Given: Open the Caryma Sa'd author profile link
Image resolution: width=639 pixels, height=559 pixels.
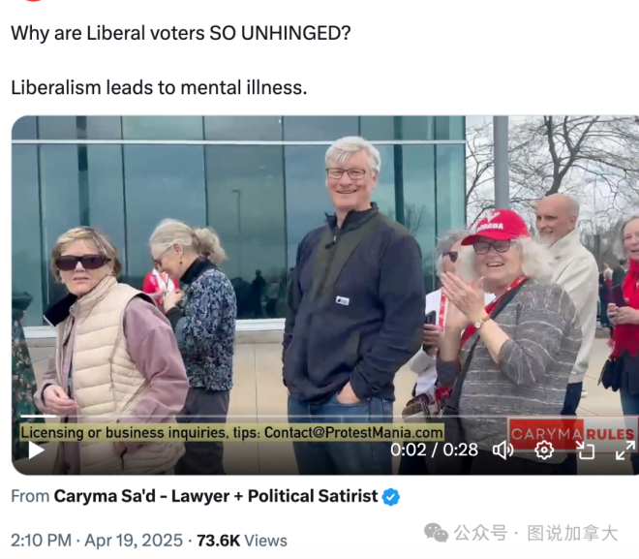Looking at the screenshot, I should click(216, 496).
